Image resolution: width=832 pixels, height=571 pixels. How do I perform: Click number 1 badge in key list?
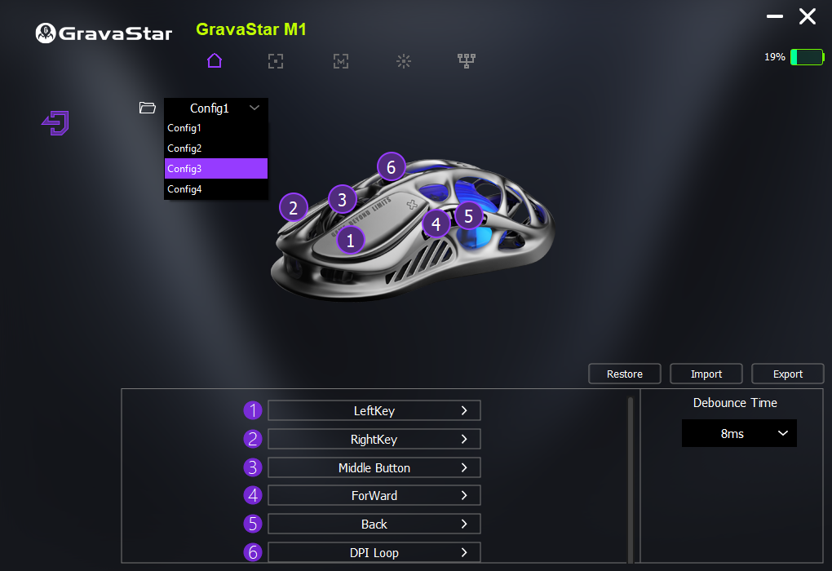pyautogui.click(x=253, y=410)
